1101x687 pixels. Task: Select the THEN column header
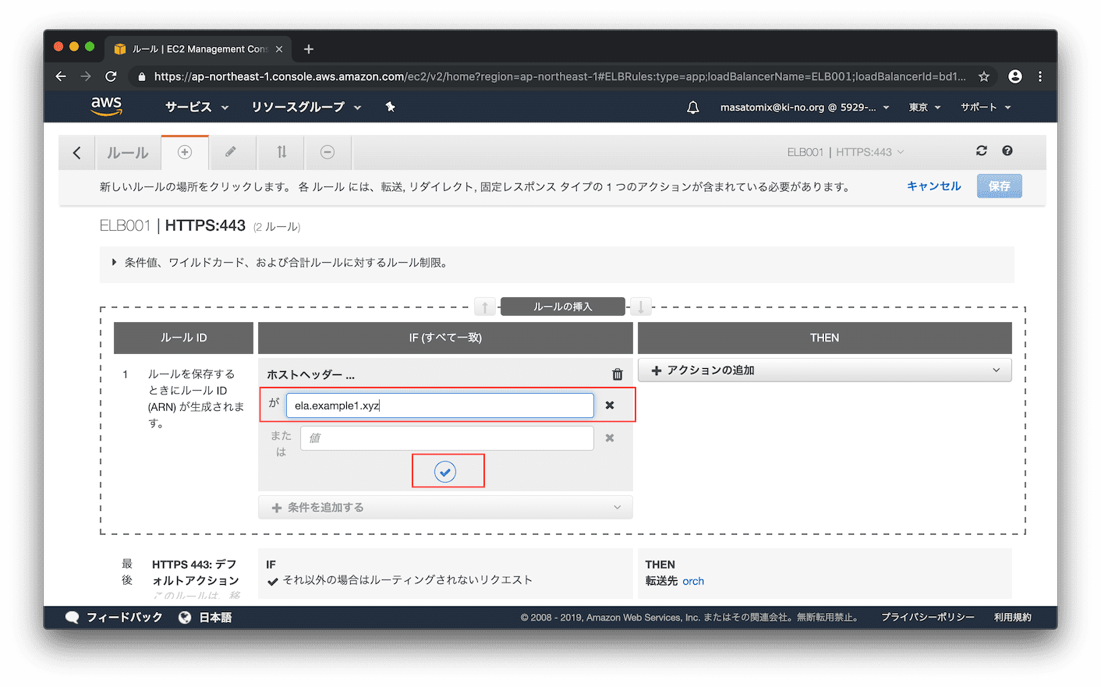(x=825, y=338)
